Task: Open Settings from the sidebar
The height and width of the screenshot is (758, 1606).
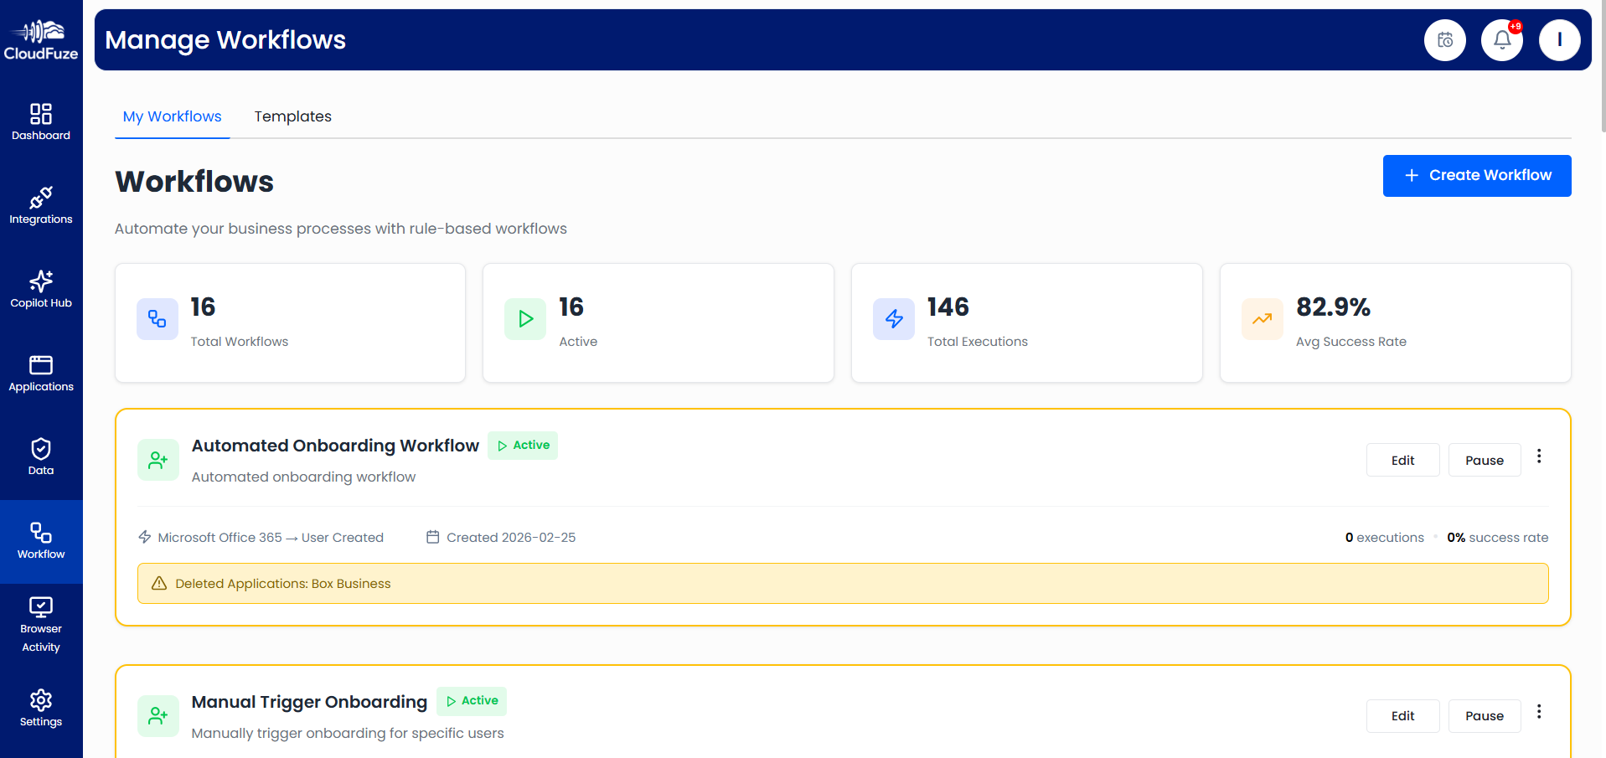Action: pos(41,708)
